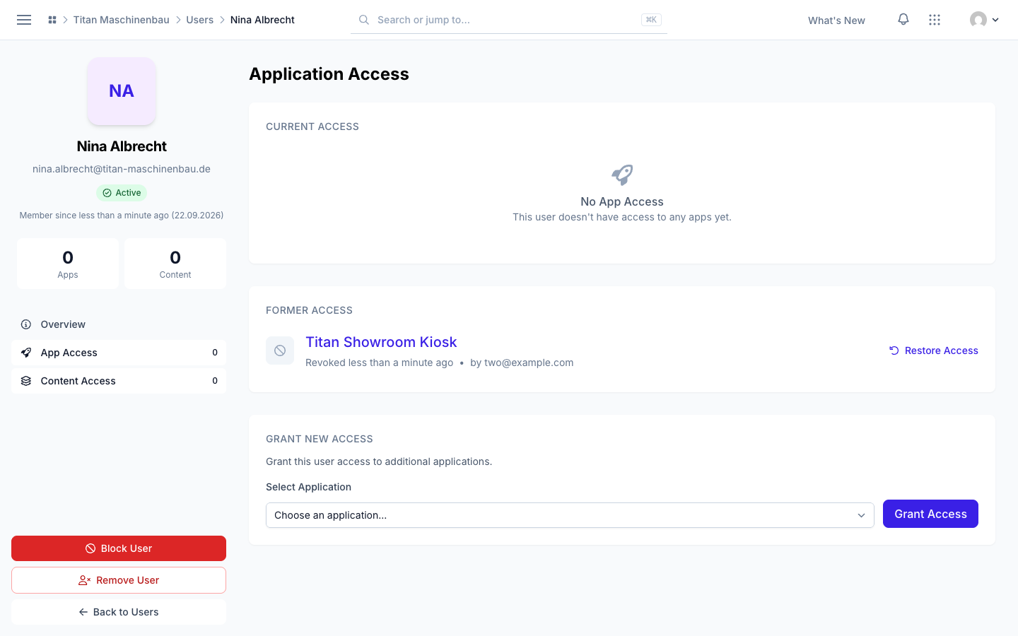Click the Nina Albrecht breadcrumb item
This screenshot has height=636, width=1018.
pos(262,20)
